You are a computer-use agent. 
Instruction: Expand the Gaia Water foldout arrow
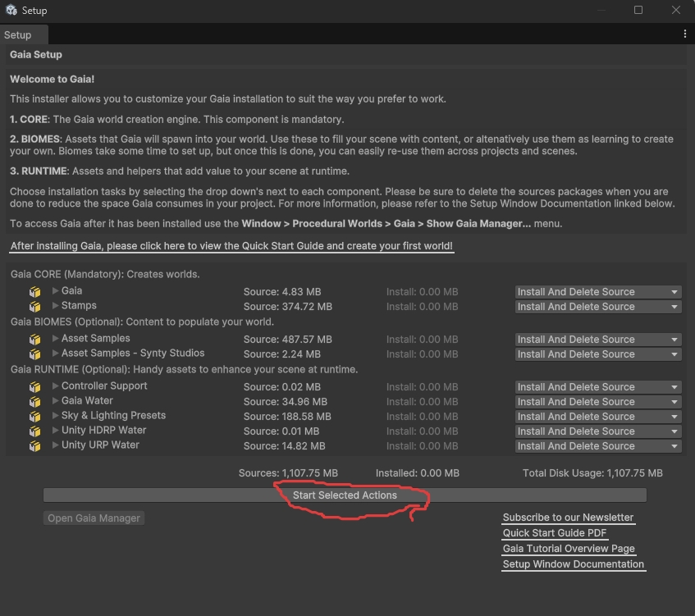point(56,400)
